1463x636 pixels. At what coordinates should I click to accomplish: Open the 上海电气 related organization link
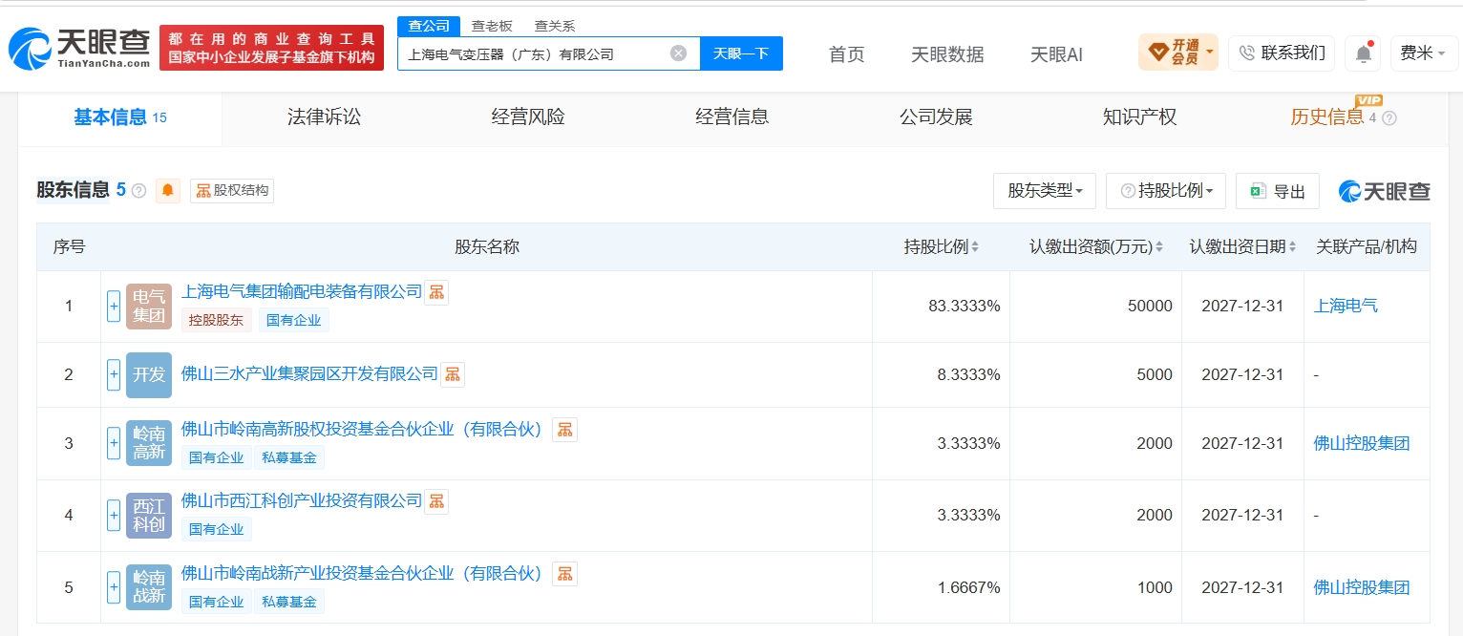[1346, 307]
